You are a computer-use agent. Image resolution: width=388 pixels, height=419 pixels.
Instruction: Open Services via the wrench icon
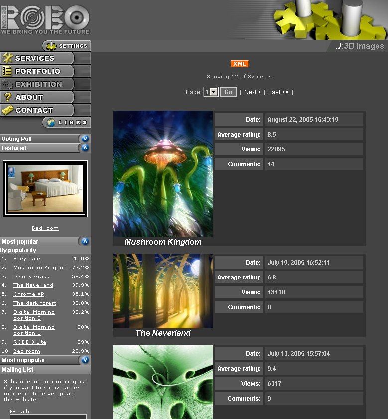[x=7, y=58]
